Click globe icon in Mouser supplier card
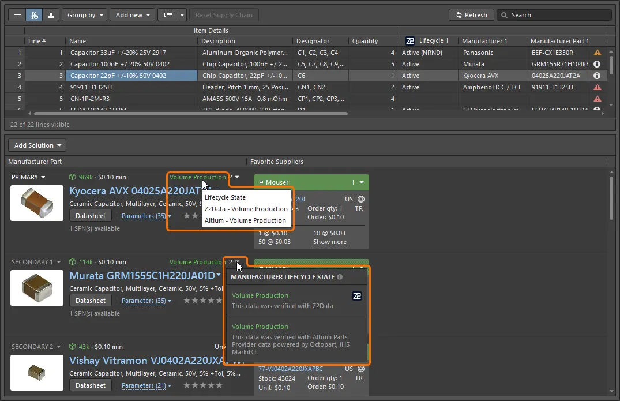The image size is (620, 401). (361, 199)
